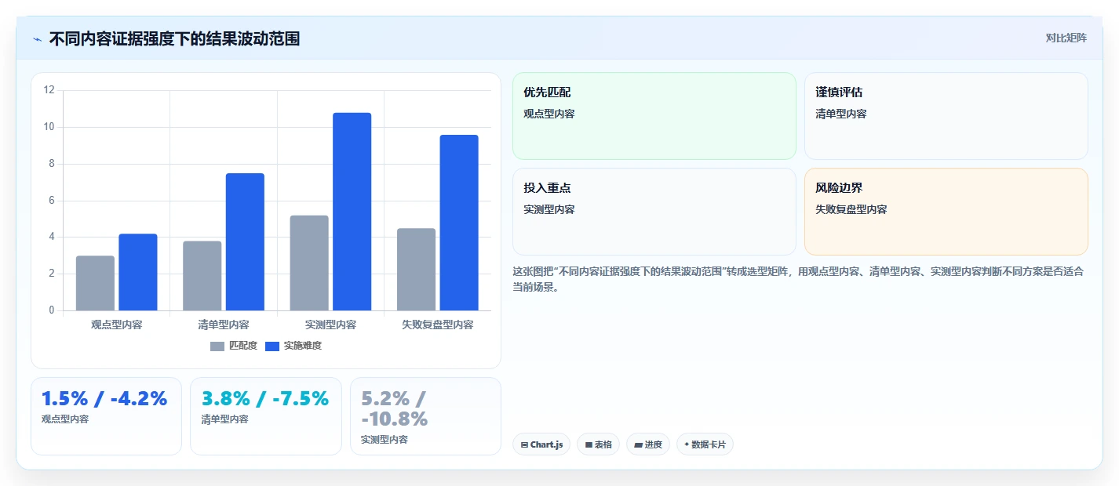Click 观点型内容 text in 优先匹配 card
1119x486 pixels.
(x=549, y=114)
